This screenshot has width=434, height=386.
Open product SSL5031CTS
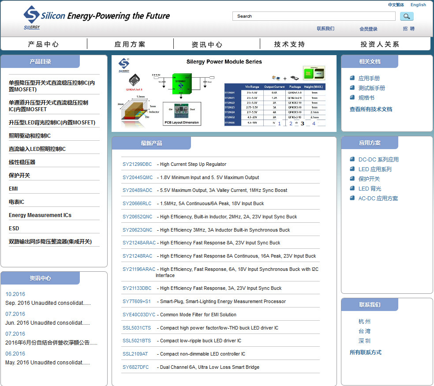pos(137,328)
